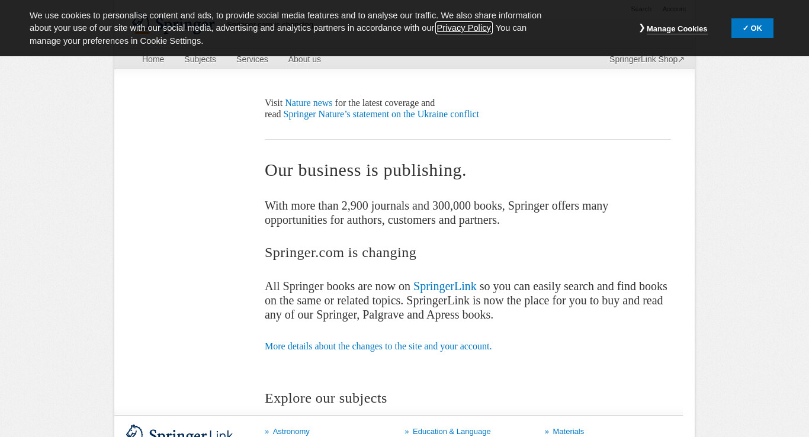Open More details about site changes link

pos(378,346)
